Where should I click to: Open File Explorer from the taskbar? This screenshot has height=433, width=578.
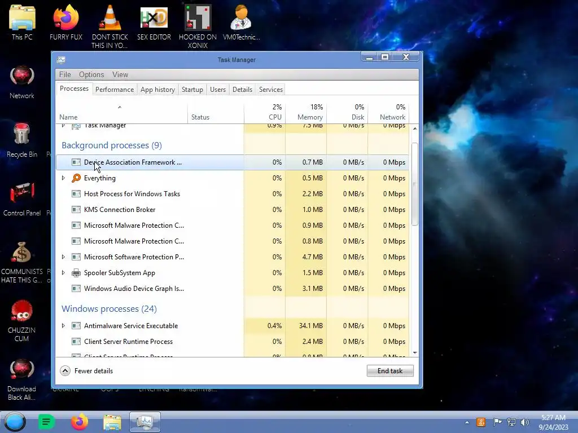(x=112, y=422)
